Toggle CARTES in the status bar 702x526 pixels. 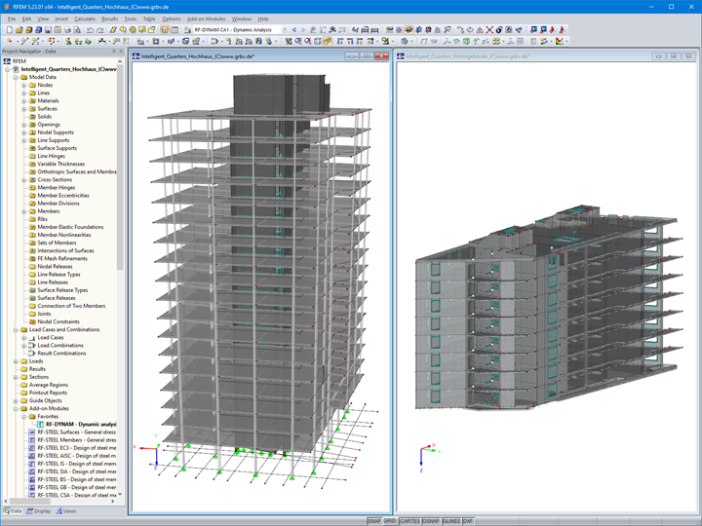pyautogui.click(x=409, y=521)
